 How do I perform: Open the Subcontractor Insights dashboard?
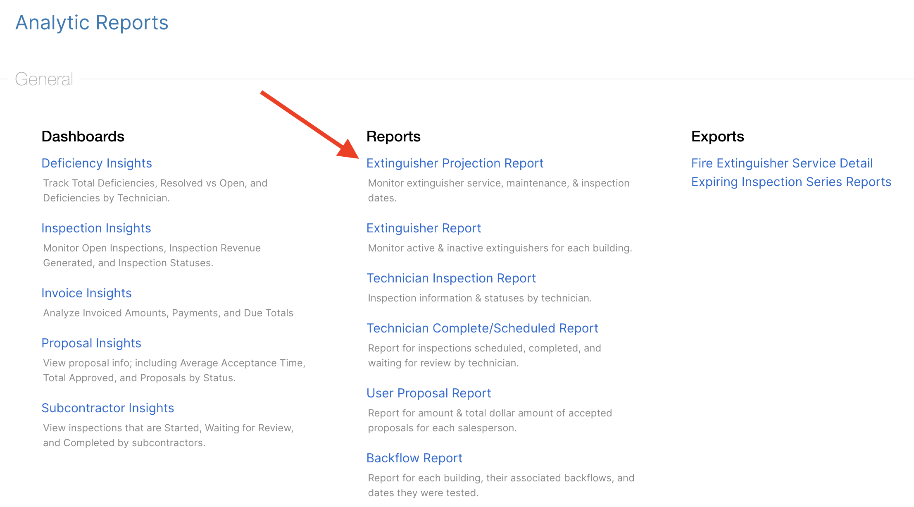(x=108, y=408)
